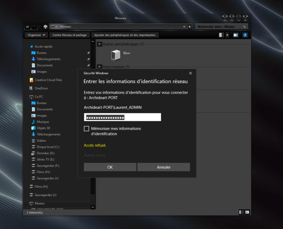The height and width of the screenshot is (229, 283).
Task: Toggle the preview pane icon
Action: pyautogui.click(x=236, y=35)
